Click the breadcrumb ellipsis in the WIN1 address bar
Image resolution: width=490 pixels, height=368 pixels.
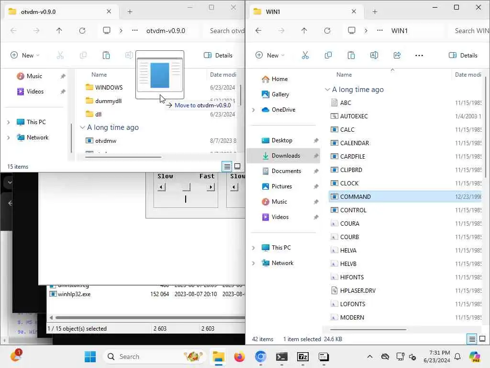pyautogui.click(x=379, y=31)
